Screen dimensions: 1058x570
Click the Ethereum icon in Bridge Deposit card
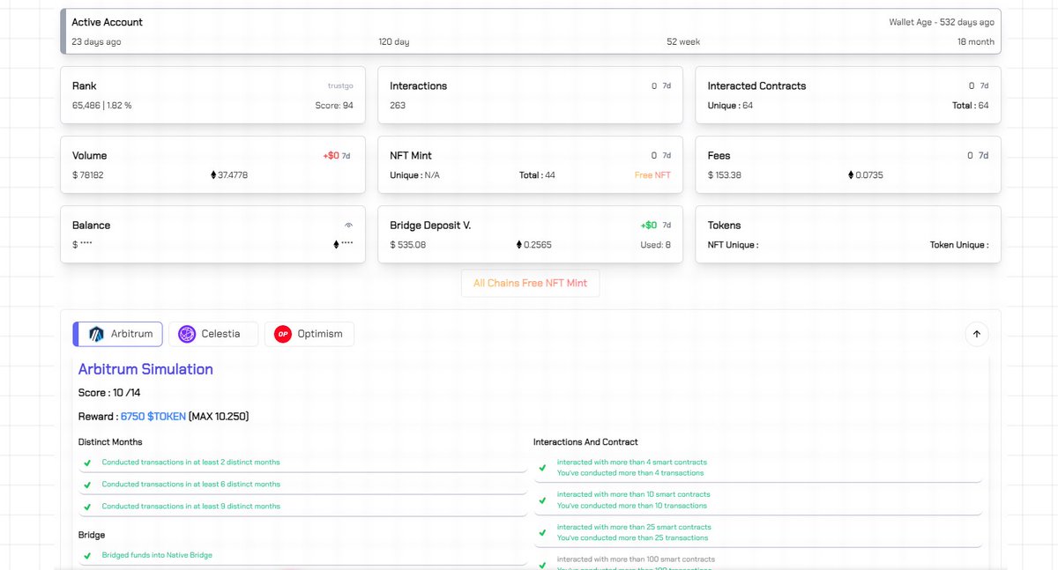pos(519,245)
